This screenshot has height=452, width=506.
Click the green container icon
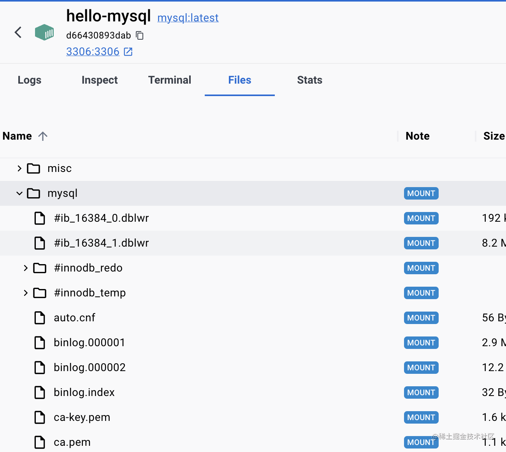click(44, 33)
